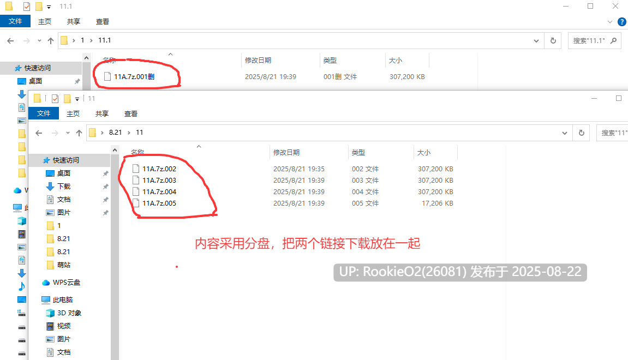Sort by 修改日期 in the 11 window
This screenshot has height=360, width=628.
click(x=286, y=152)
